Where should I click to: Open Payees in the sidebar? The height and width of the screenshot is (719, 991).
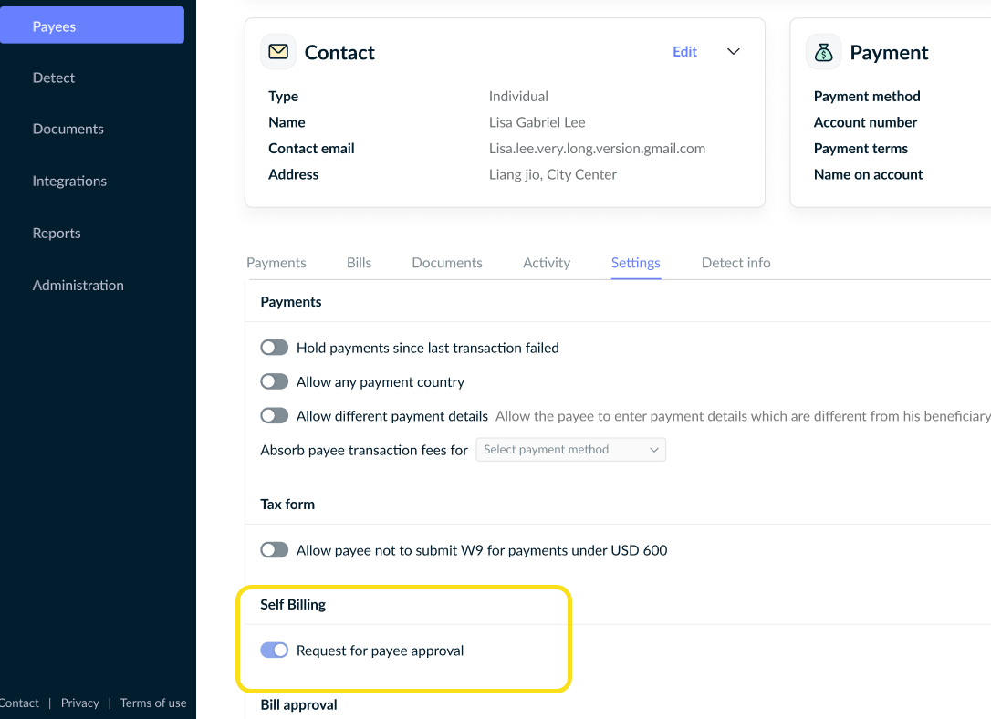coord(92,26)
